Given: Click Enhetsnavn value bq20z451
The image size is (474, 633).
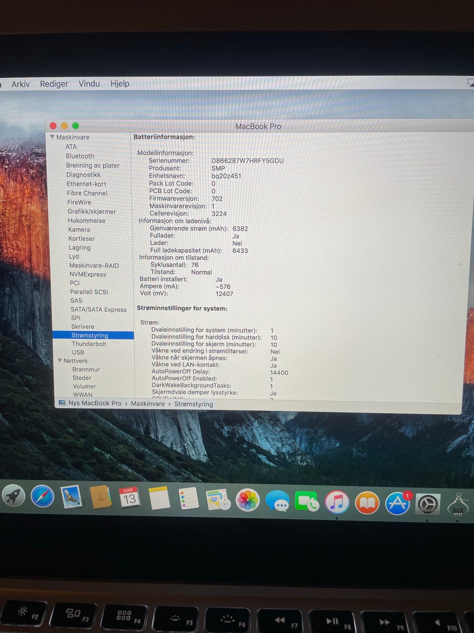Looking at the screenshot, I should (x=226, y=176).
